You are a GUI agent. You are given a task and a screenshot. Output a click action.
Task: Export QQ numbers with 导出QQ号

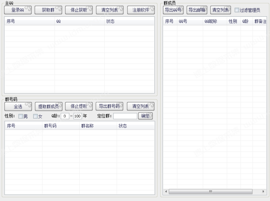click(173, 10)
